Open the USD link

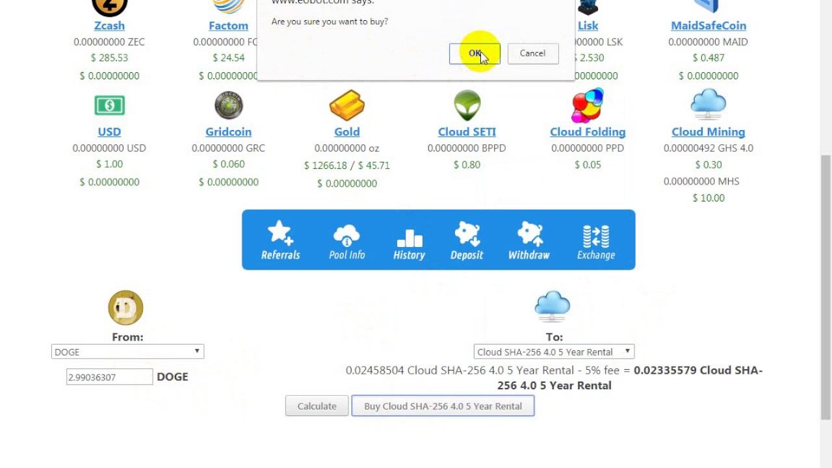[x=109, y=131]
